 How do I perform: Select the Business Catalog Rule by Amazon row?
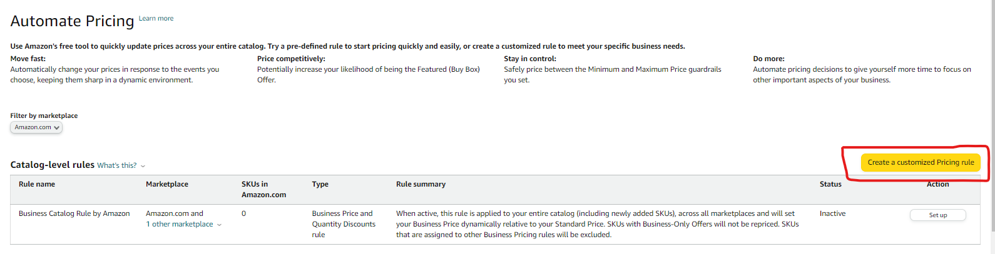[74, 213]
